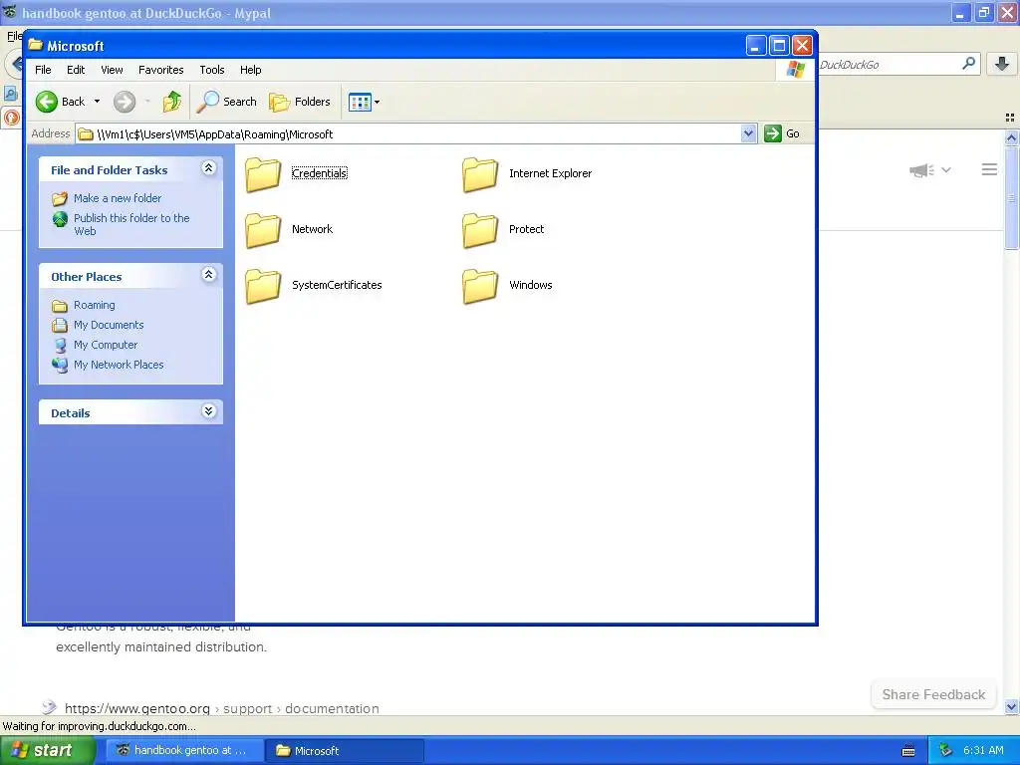Collapse the File and Folder Tasks panel

coord(208,168)
